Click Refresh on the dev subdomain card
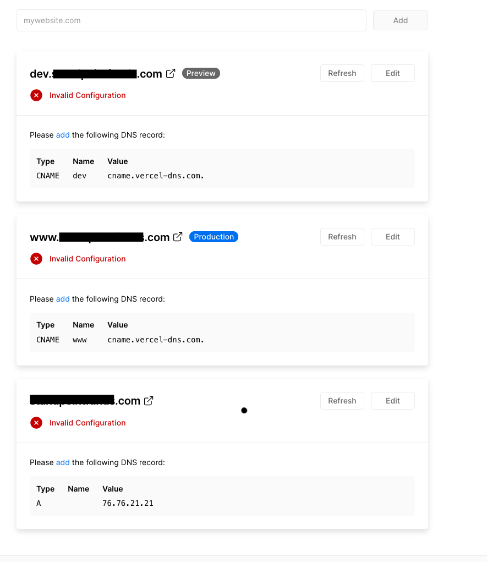487x562 pixels. point(342,73)
